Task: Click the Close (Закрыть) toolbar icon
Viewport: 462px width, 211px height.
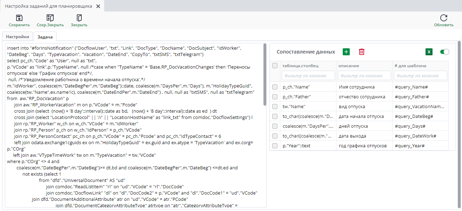Action: 79,18
